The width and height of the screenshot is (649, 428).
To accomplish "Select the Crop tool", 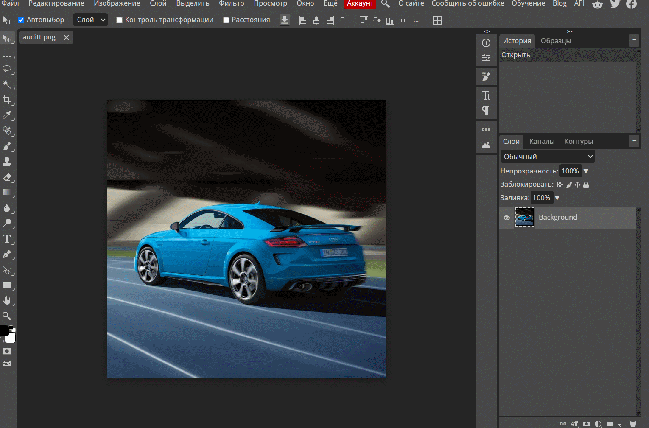I will click(7, 100).
